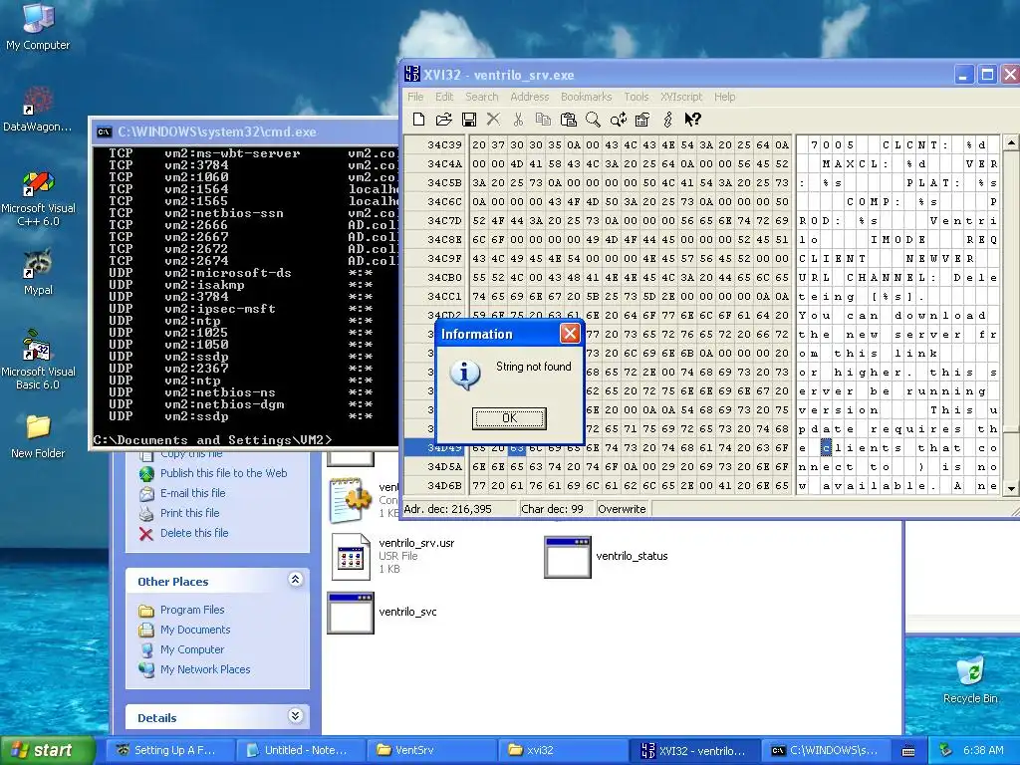Click the Save floppy disk icon in XVI32
The image size is (1020, 765).
point(468,120)
